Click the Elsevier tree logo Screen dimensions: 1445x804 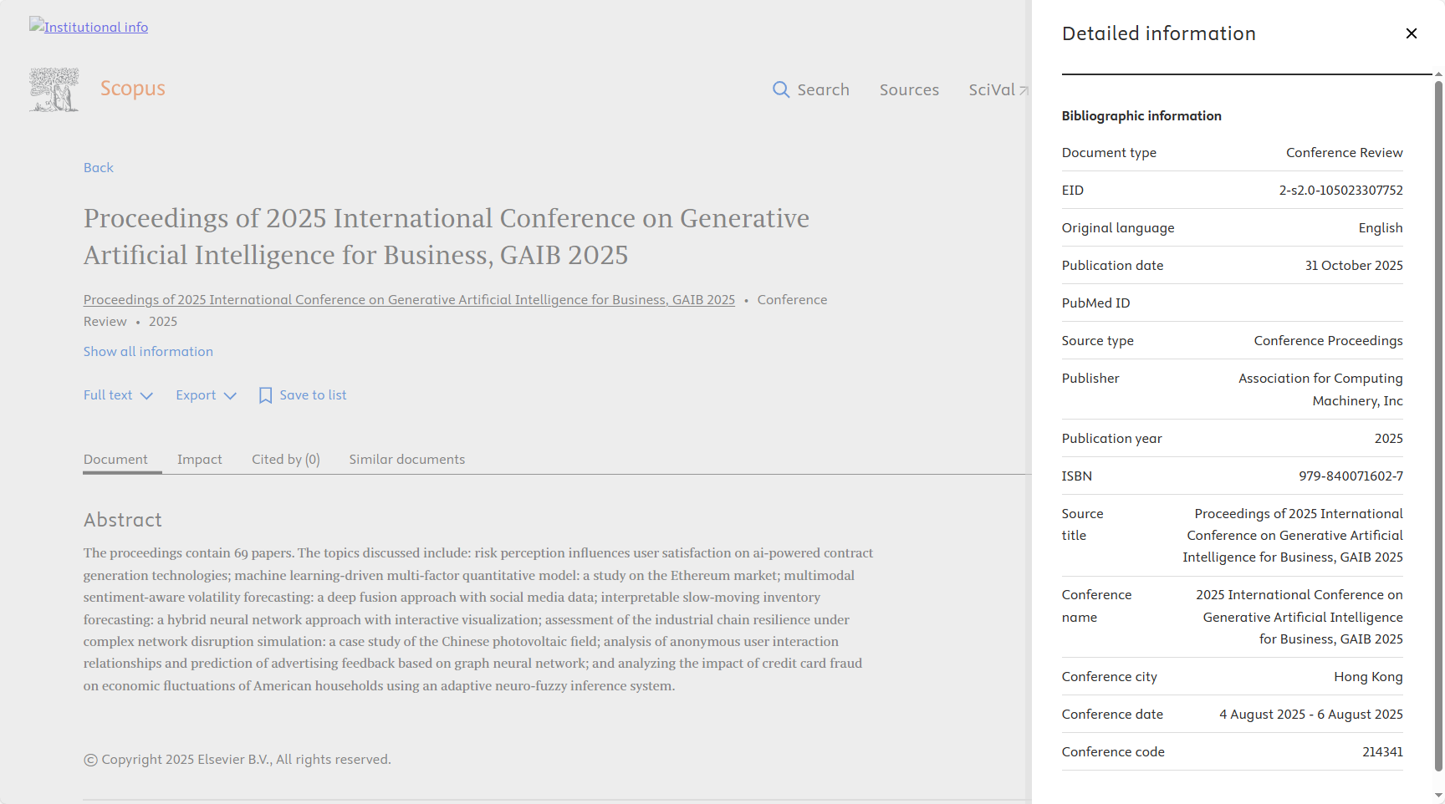pyautogui.click(x=54, y=89)
